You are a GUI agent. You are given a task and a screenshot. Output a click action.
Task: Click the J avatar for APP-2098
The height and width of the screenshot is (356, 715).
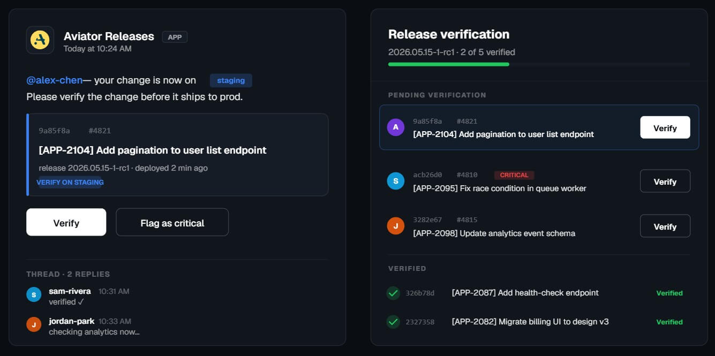click(396, 226)
